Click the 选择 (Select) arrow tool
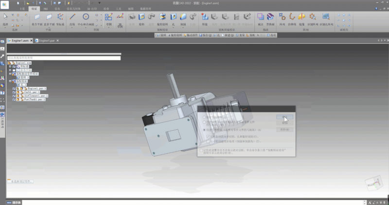389x205 pixels. tap(6, 17)
